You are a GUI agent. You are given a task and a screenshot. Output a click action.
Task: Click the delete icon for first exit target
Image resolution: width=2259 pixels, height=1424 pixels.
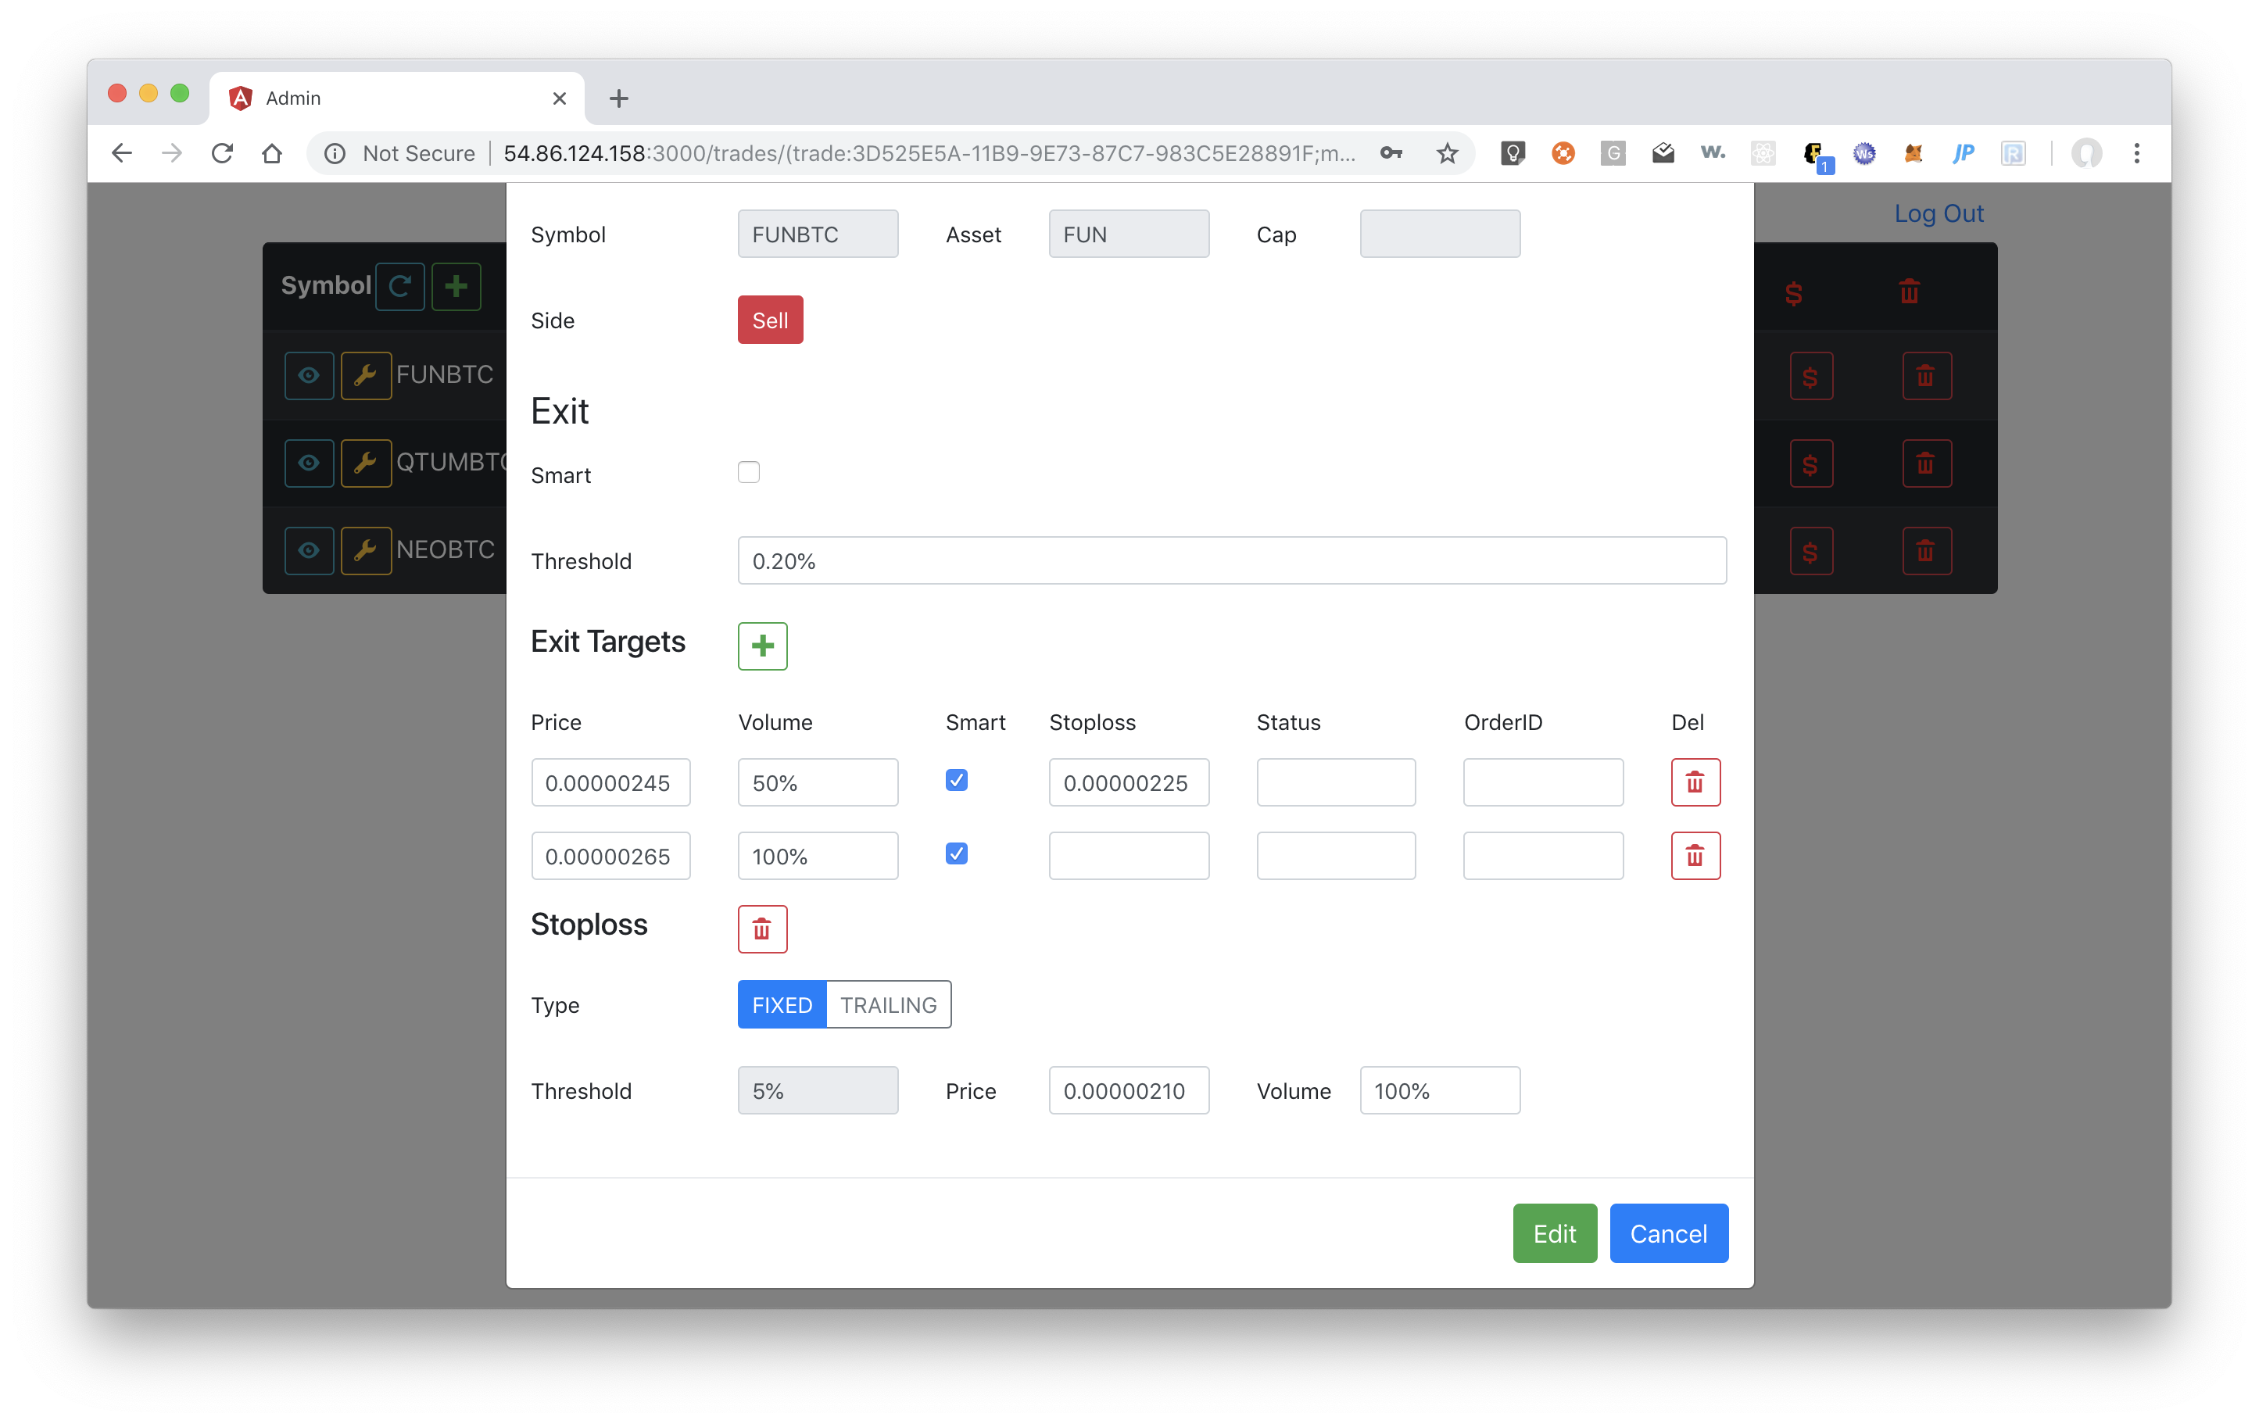click(x=1695, y=782)
